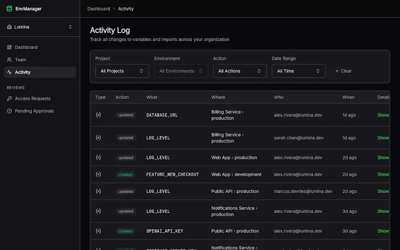Show details for Public API LOG_LEVEL update
400x250 pixels.
coord(383,191)
